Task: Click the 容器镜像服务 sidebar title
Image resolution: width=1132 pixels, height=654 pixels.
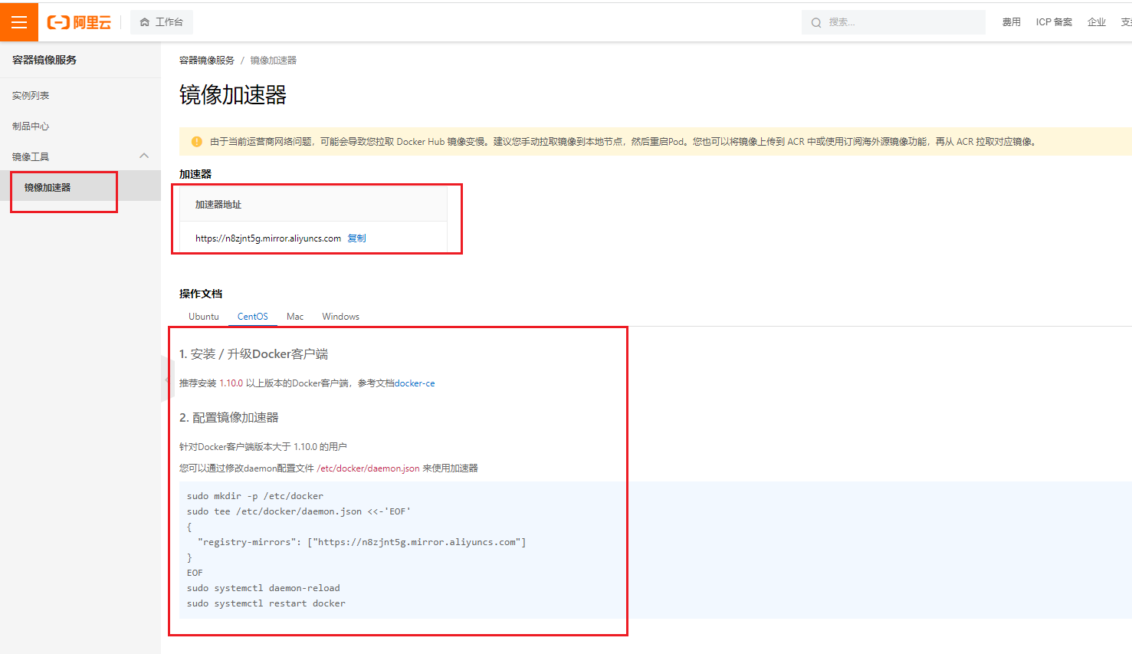Action: point(44,60)
